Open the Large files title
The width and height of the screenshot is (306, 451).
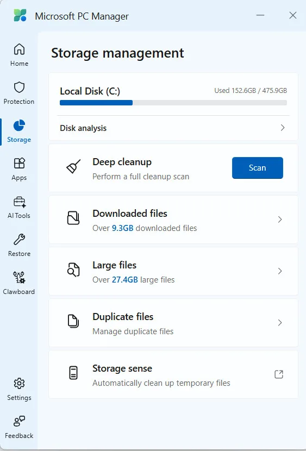(x=115, y=265)
